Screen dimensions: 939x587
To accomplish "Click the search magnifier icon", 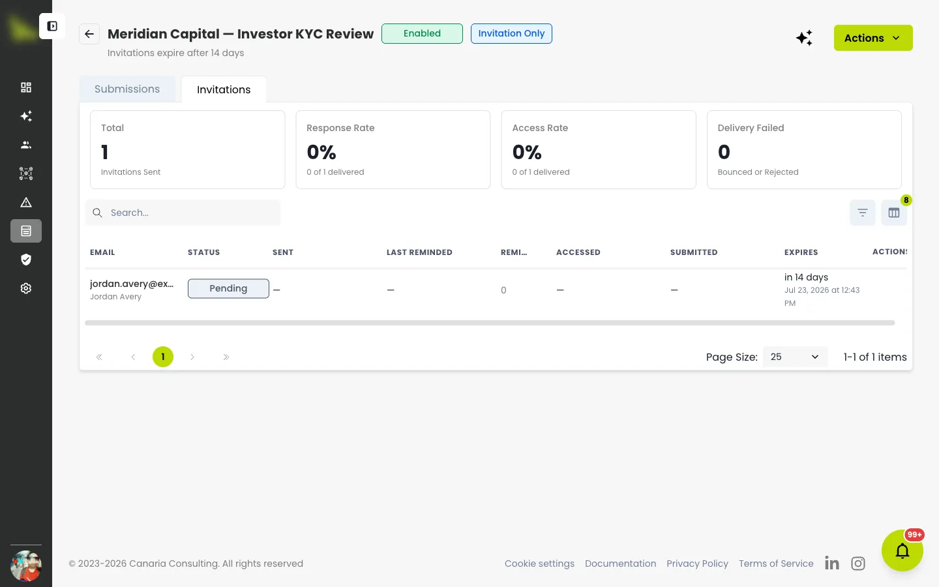I will tap(97, 213).
